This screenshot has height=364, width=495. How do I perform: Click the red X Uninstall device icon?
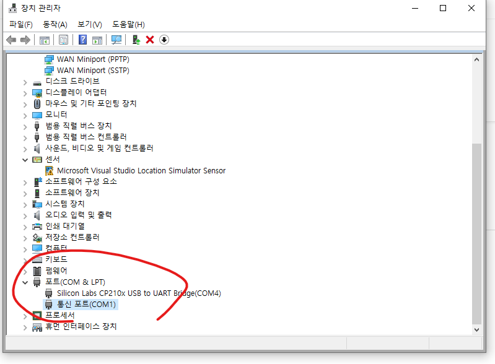tap(150, 40)
